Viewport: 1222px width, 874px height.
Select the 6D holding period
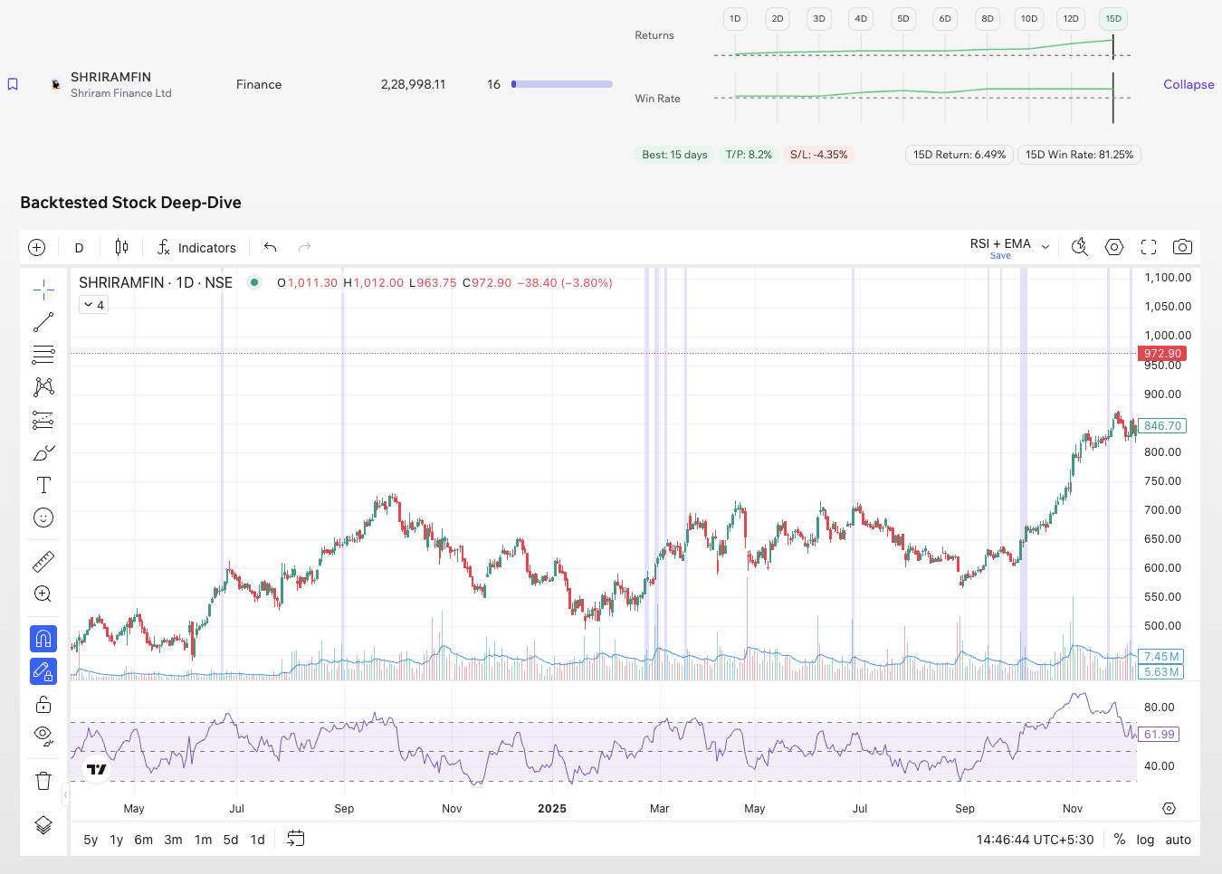click(945, 19)
